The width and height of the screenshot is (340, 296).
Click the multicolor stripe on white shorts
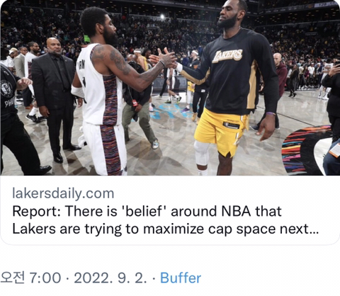(110, 149)
